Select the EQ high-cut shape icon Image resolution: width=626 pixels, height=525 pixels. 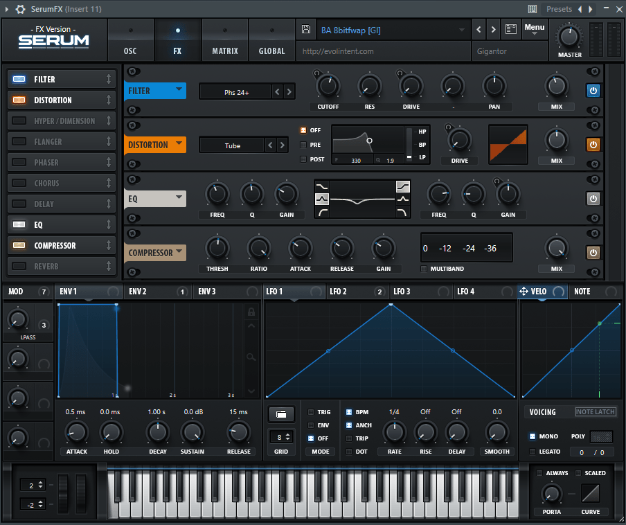tap(403, 212)
